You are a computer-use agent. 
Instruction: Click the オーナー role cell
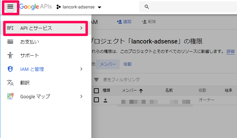(207, 100)
